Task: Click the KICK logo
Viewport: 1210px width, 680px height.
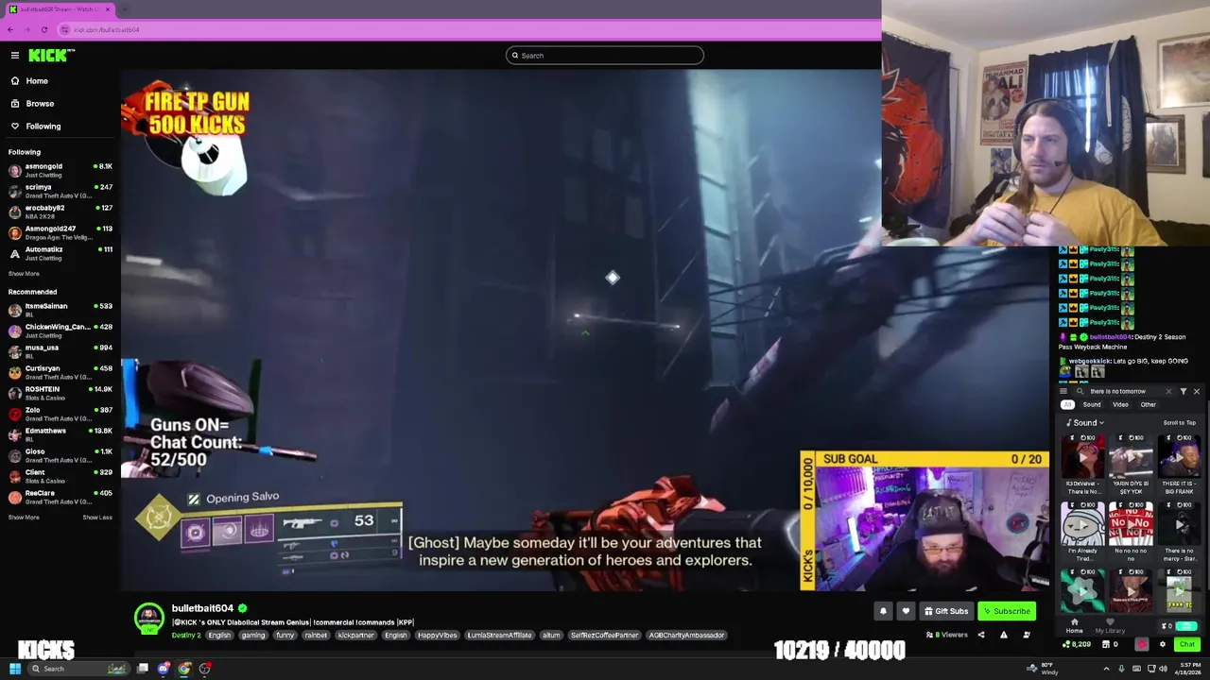Action: (50, 56)
